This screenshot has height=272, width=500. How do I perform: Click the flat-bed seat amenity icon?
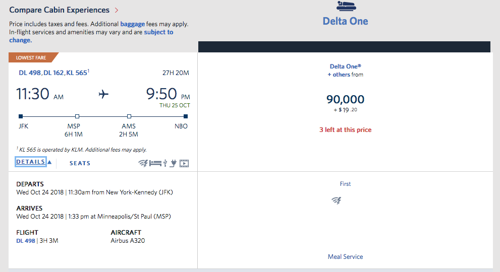155,163
